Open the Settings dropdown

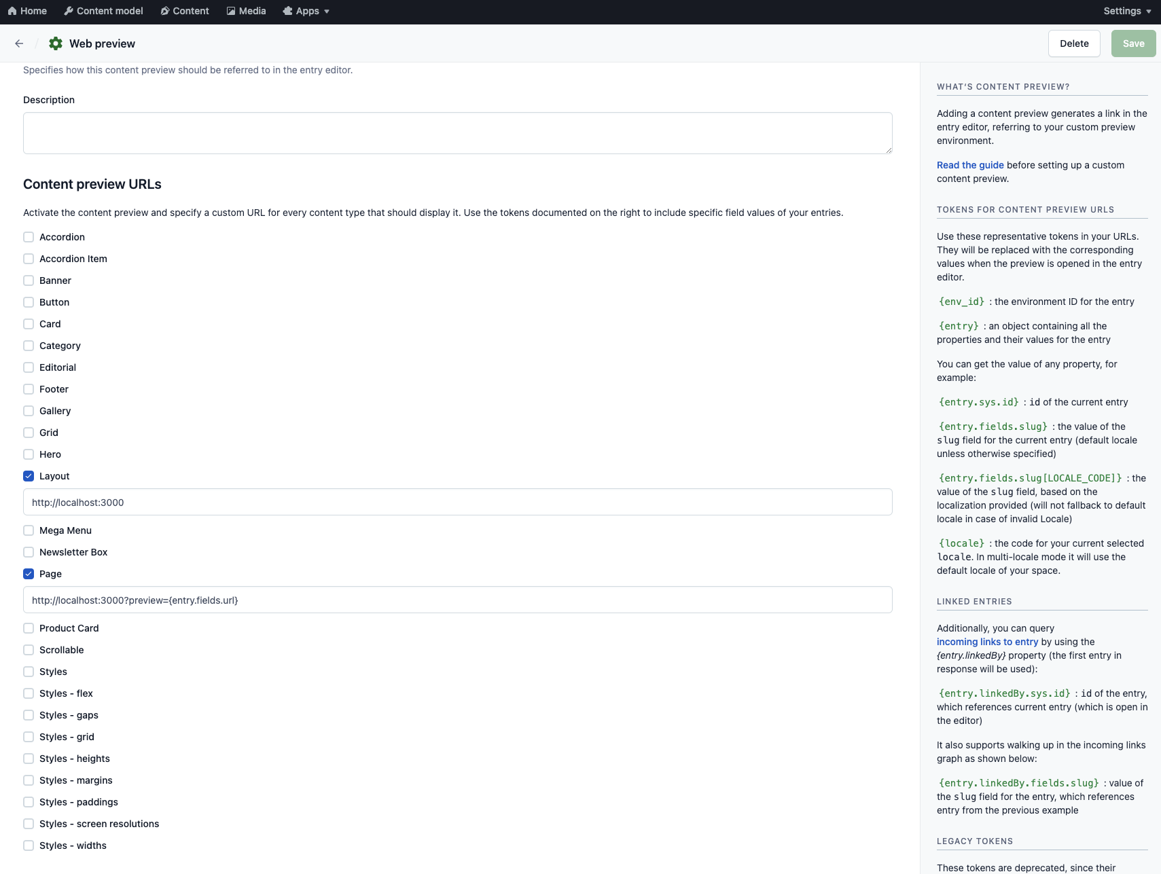pos(1126,10)
